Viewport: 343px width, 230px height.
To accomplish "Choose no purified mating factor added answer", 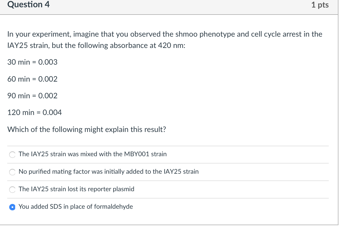I will [x=12, y=172].
